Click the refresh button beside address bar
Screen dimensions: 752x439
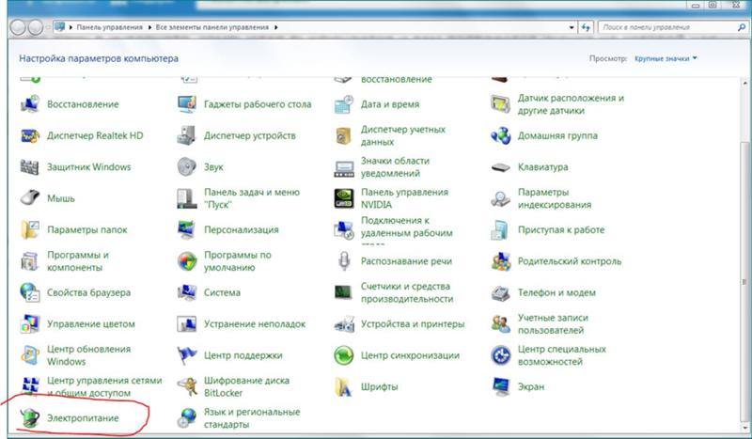(586, 27)
